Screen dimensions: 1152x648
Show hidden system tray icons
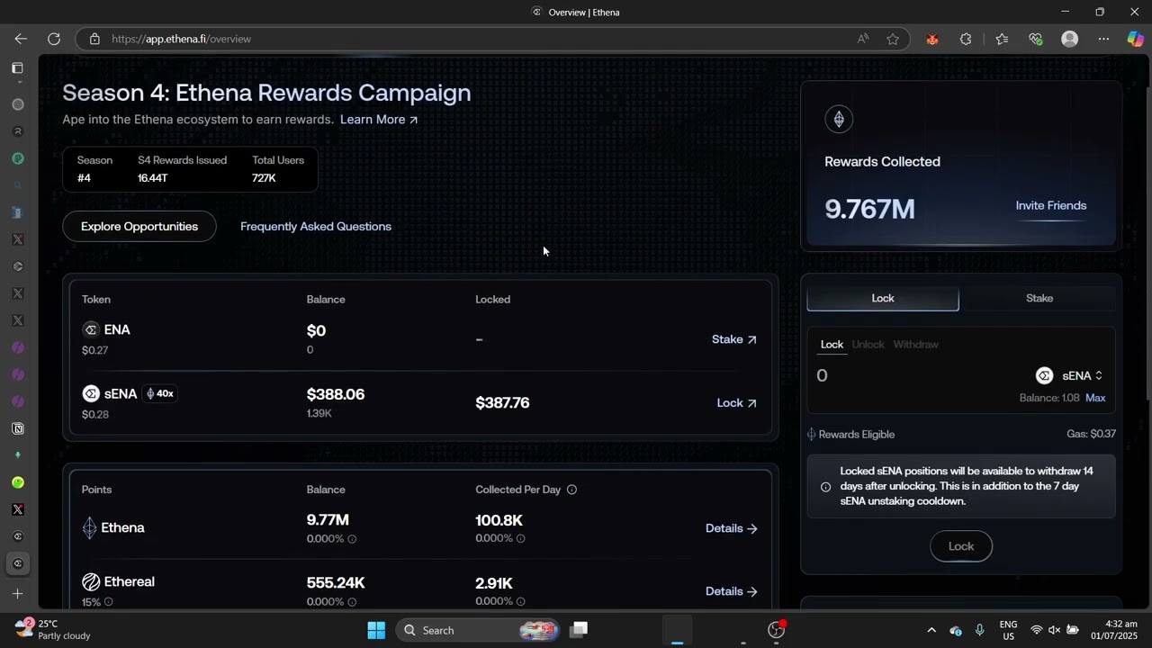click(x=931, y=630)
